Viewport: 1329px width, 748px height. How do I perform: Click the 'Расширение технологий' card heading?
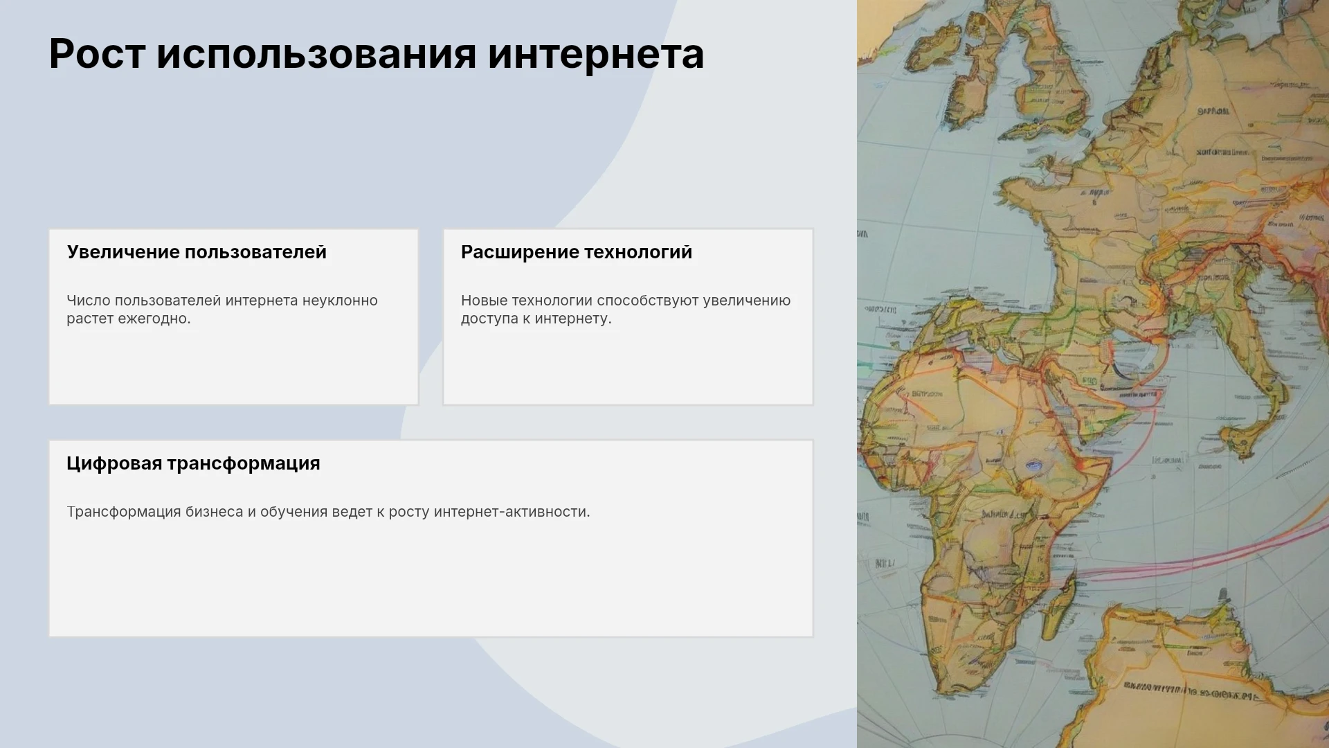coord(577,252)
